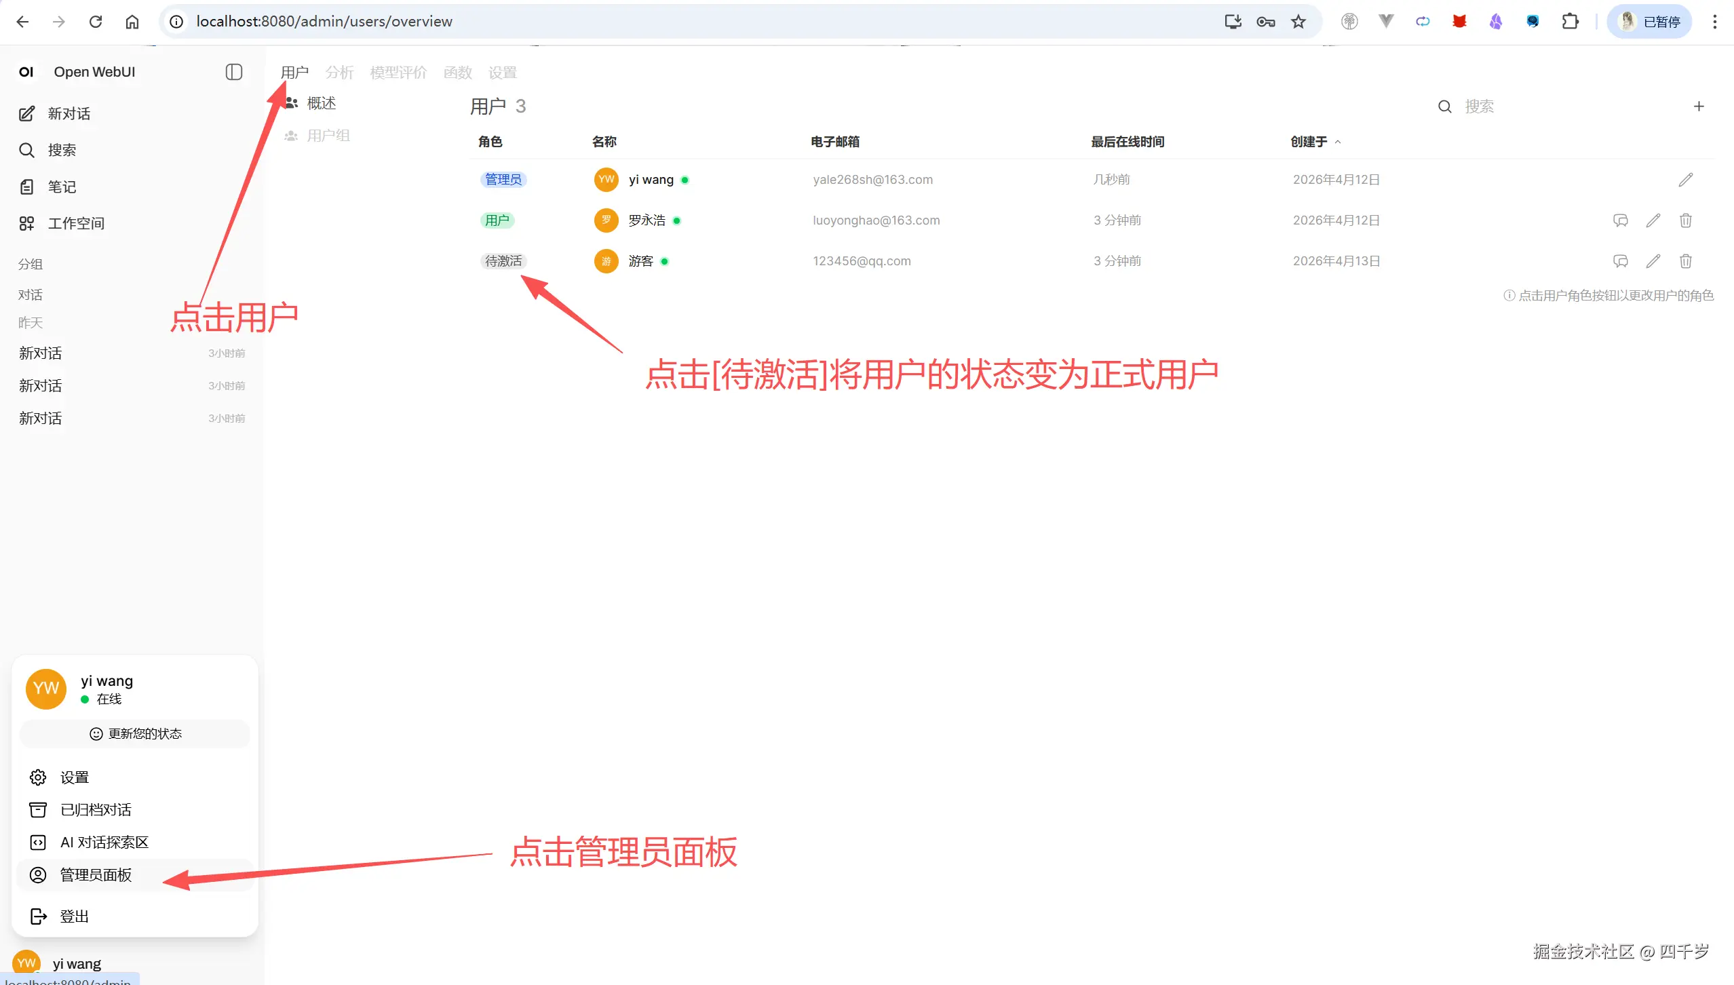Switch to the 分析 tab
Image resolution: width=1734 pixels, height=985 pixels.
point(339,72)
